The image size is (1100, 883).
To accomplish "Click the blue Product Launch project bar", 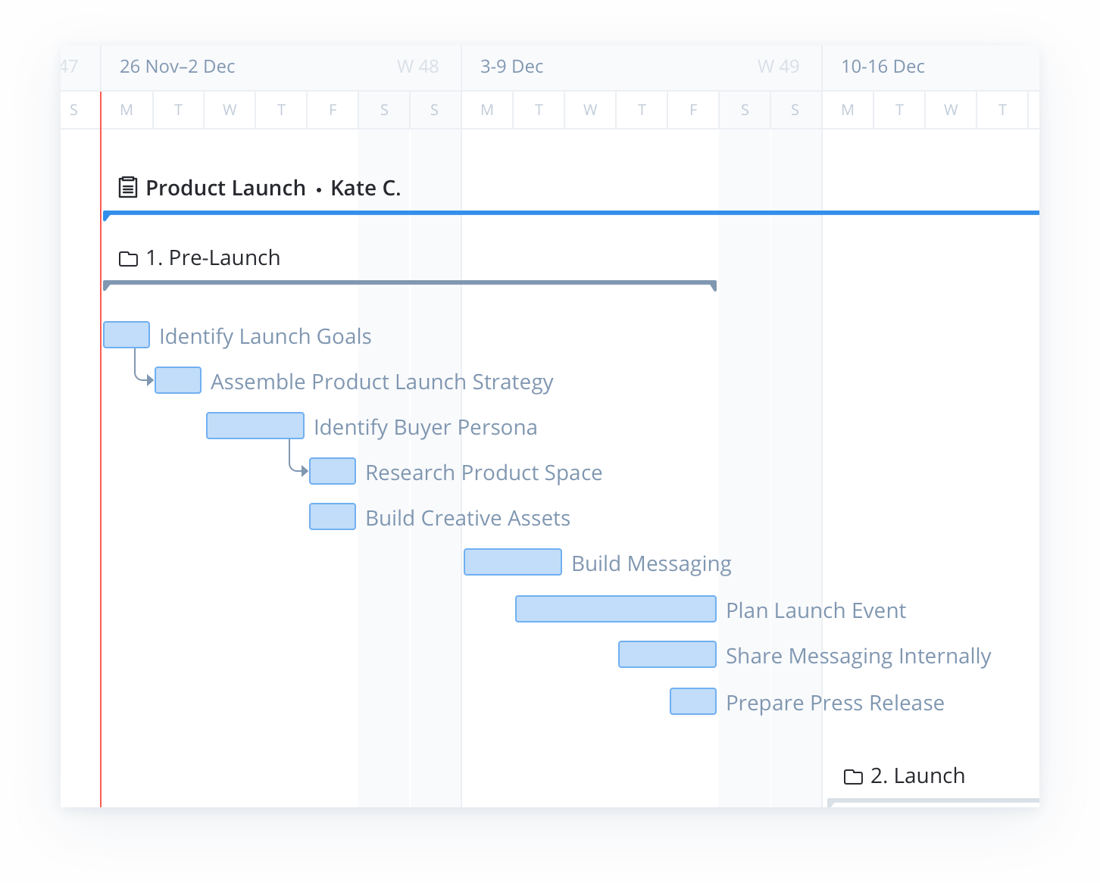I will [x=571, y=214].
